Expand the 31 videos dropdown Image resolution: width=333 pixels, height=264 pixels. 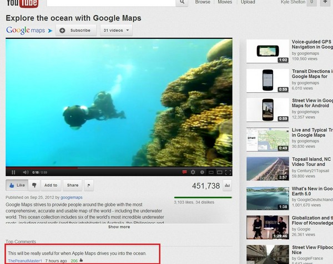pos(116,31)
